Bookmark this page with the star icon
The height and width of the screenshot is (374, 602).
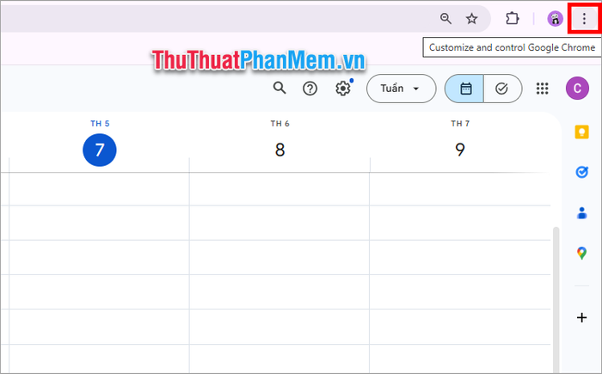click(471, 18)
